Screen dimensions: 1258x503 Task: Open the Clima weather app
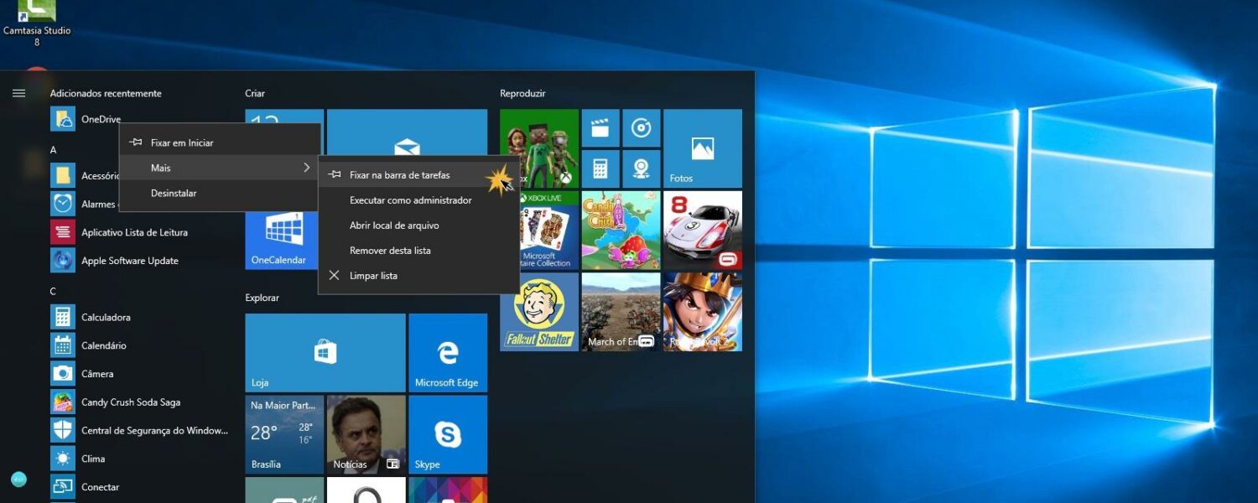coord(78,459)
